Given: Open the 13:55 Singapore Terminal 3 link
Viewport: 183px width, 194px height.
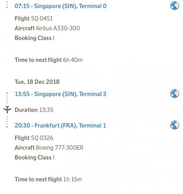Looking at the screenshot, I should [60, 94].
